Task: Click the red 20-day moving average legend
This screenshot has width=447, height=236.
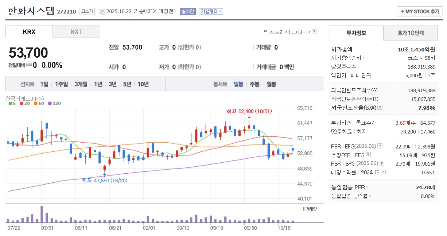Action: [24, 103]
